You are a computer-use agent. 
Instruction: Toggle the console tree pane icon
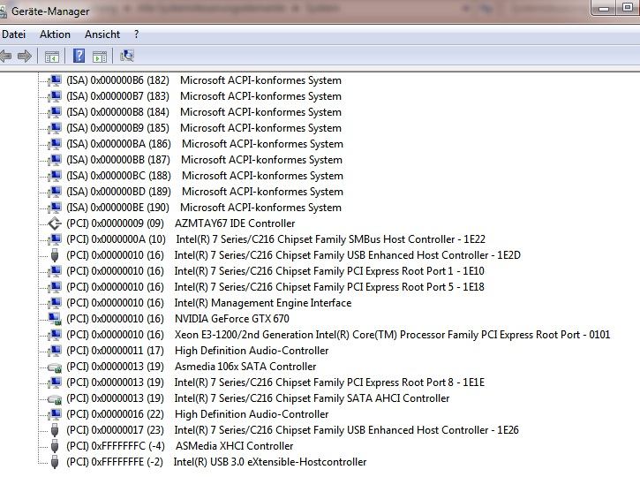click(x=52, y=57)
